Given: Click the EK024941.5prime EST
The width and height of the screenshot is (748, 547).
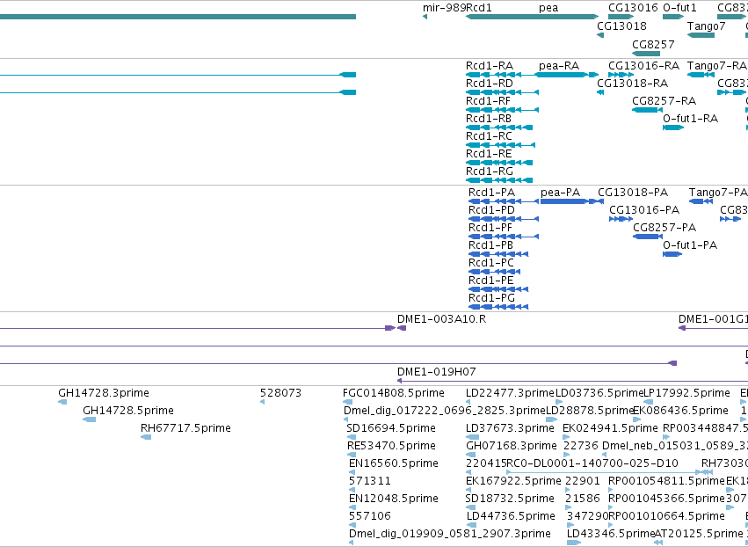Looking at the screenshot, I should [x=566, y=437].
